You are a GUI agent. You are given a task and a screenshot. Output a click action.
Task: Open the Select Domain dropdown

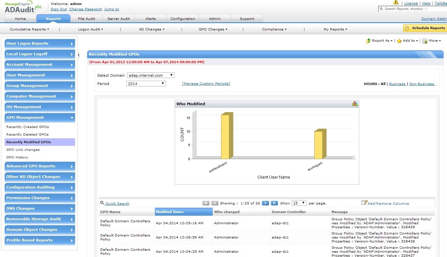tap(151, 75)
